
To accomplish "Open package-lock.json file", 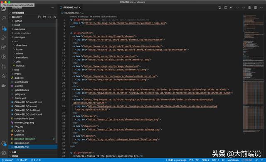I will [x=33, y=139].
